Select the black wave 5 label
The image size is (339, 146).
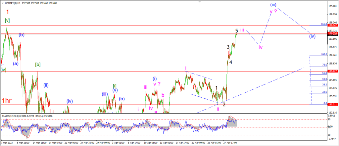pos(237,30)
